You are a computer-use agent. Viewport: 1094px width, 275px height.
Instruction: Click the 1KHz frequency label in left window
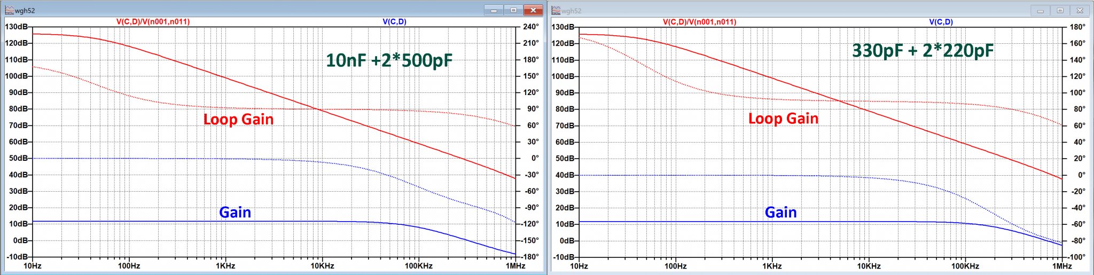(x=225, y=266)
